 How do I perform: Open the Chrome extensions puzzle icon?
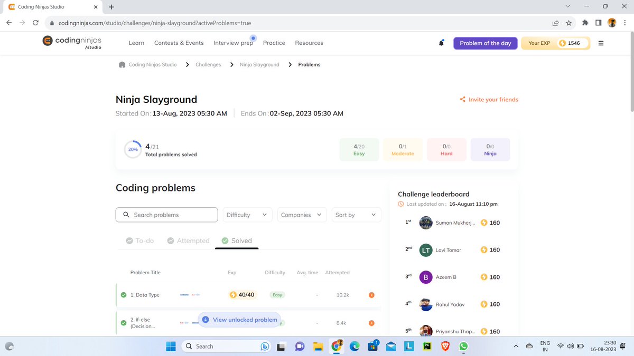(x=585, y=23)
